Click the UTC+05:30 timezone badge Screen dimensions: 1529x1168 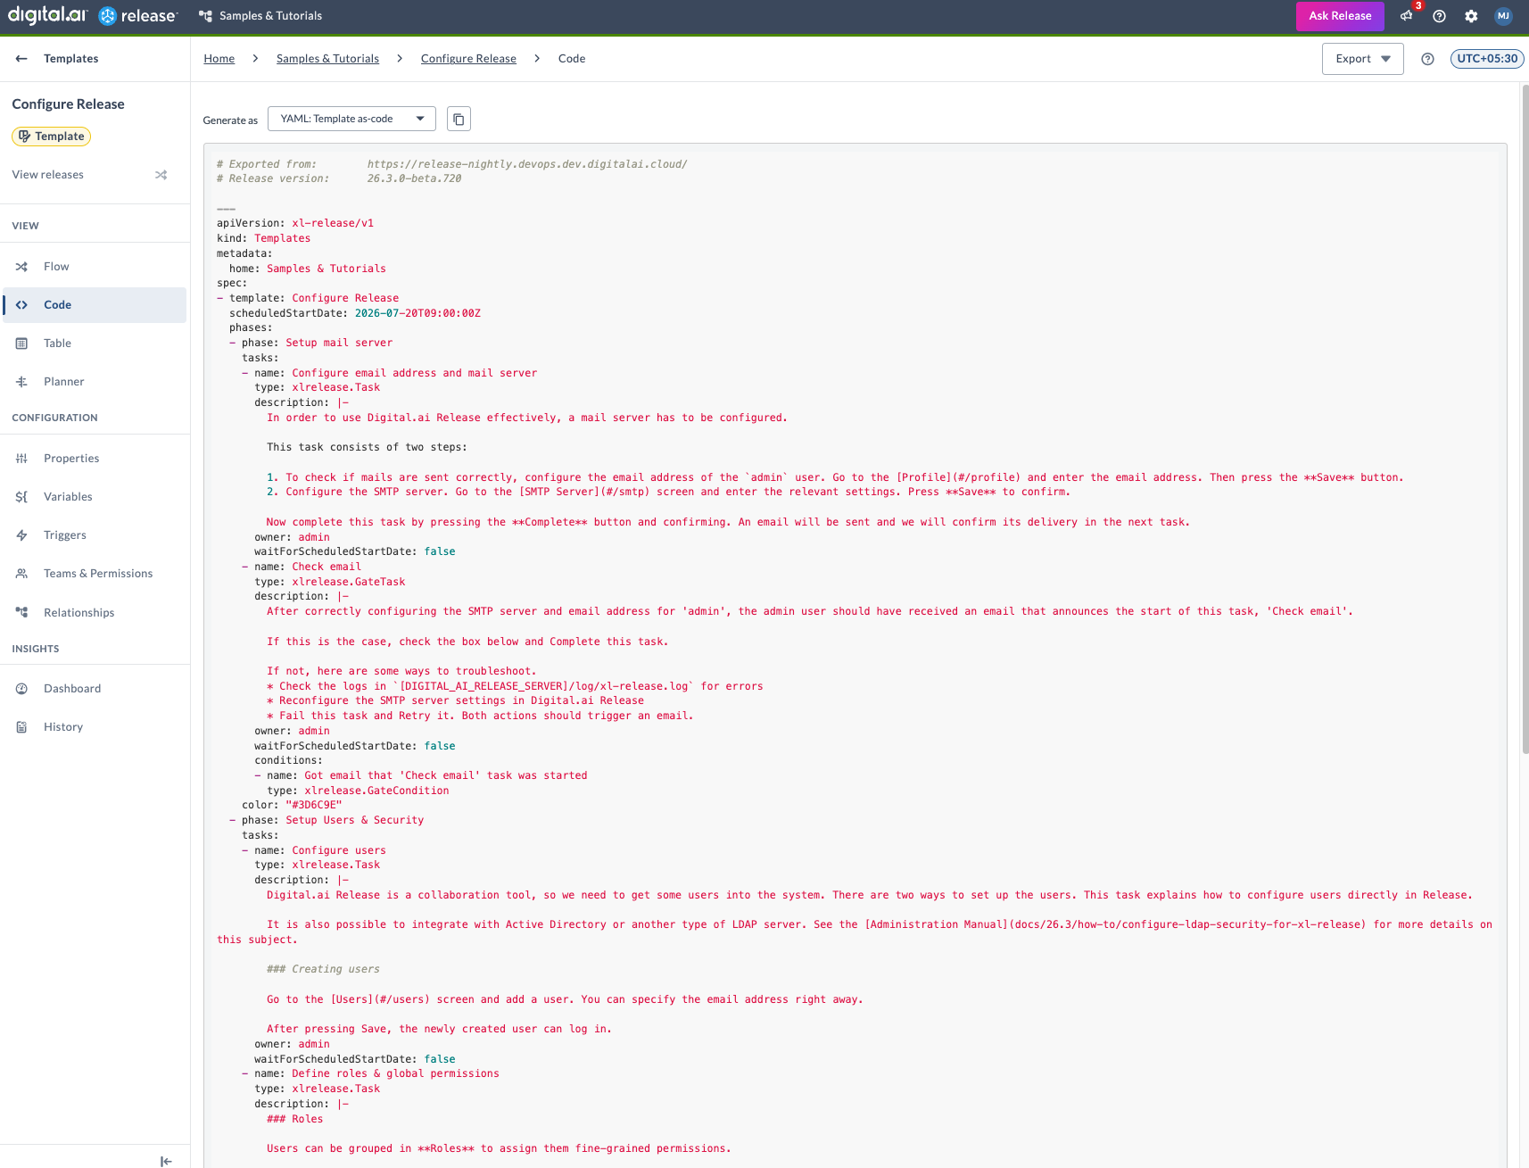pyautogui.click(x=1487, y=59)
